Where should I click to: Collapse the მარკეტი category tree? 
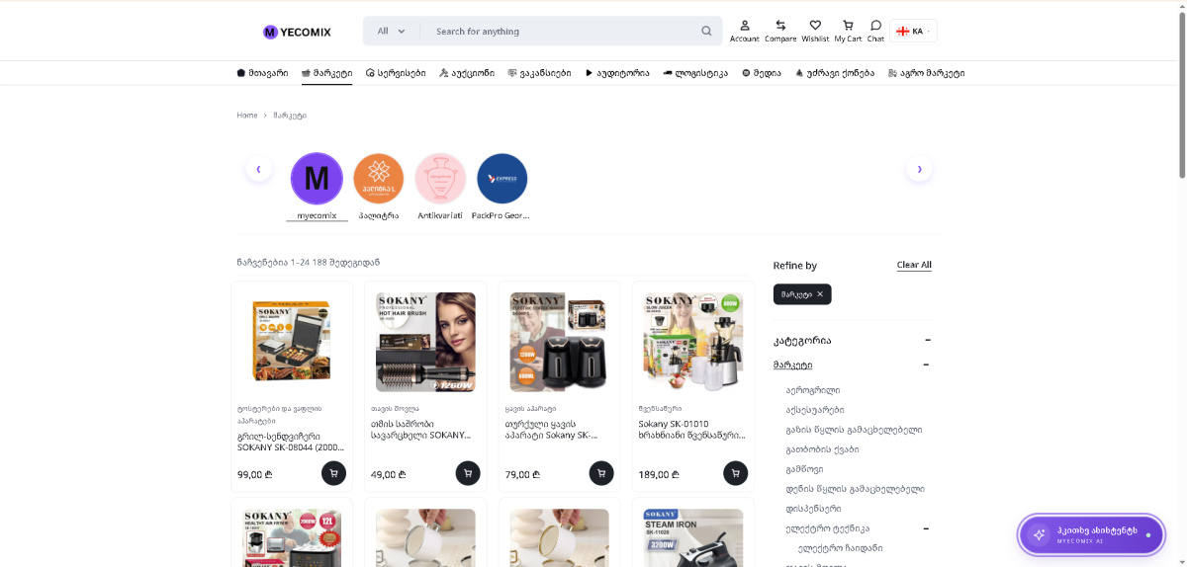pyautogui.click(x=928, y=364)
